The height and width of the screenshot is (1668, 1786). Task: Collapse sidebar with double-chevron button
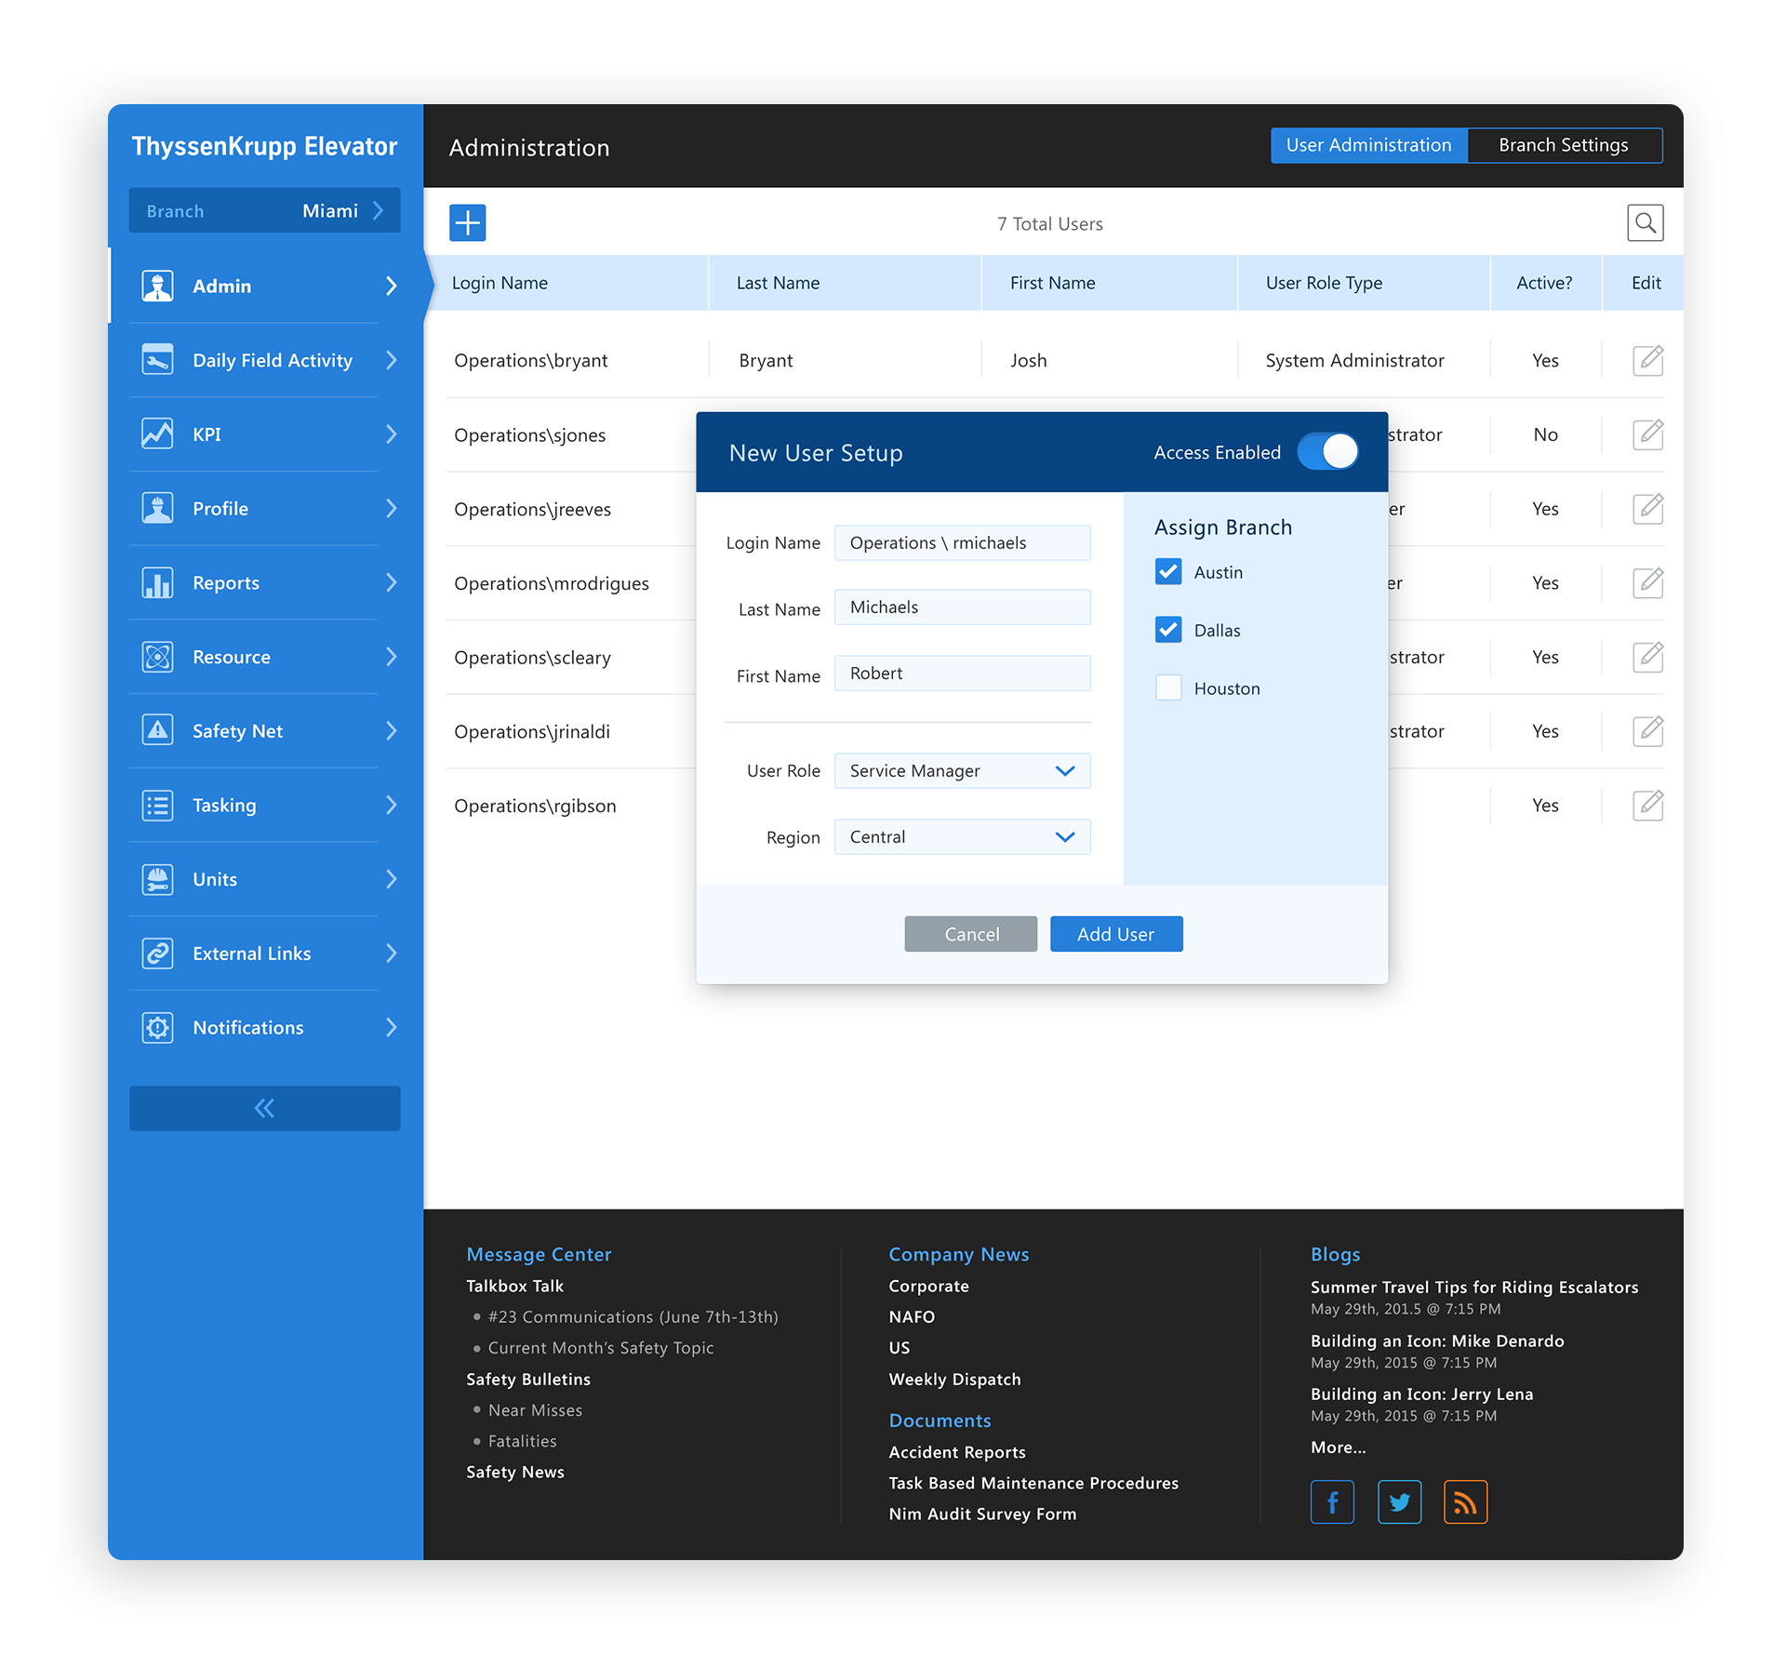pyautogui.click(x=264, y=1108)
